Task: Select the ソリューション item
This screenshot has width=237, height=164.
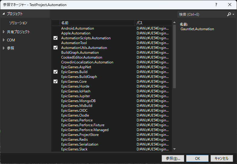Action: [x=18, y=23]
